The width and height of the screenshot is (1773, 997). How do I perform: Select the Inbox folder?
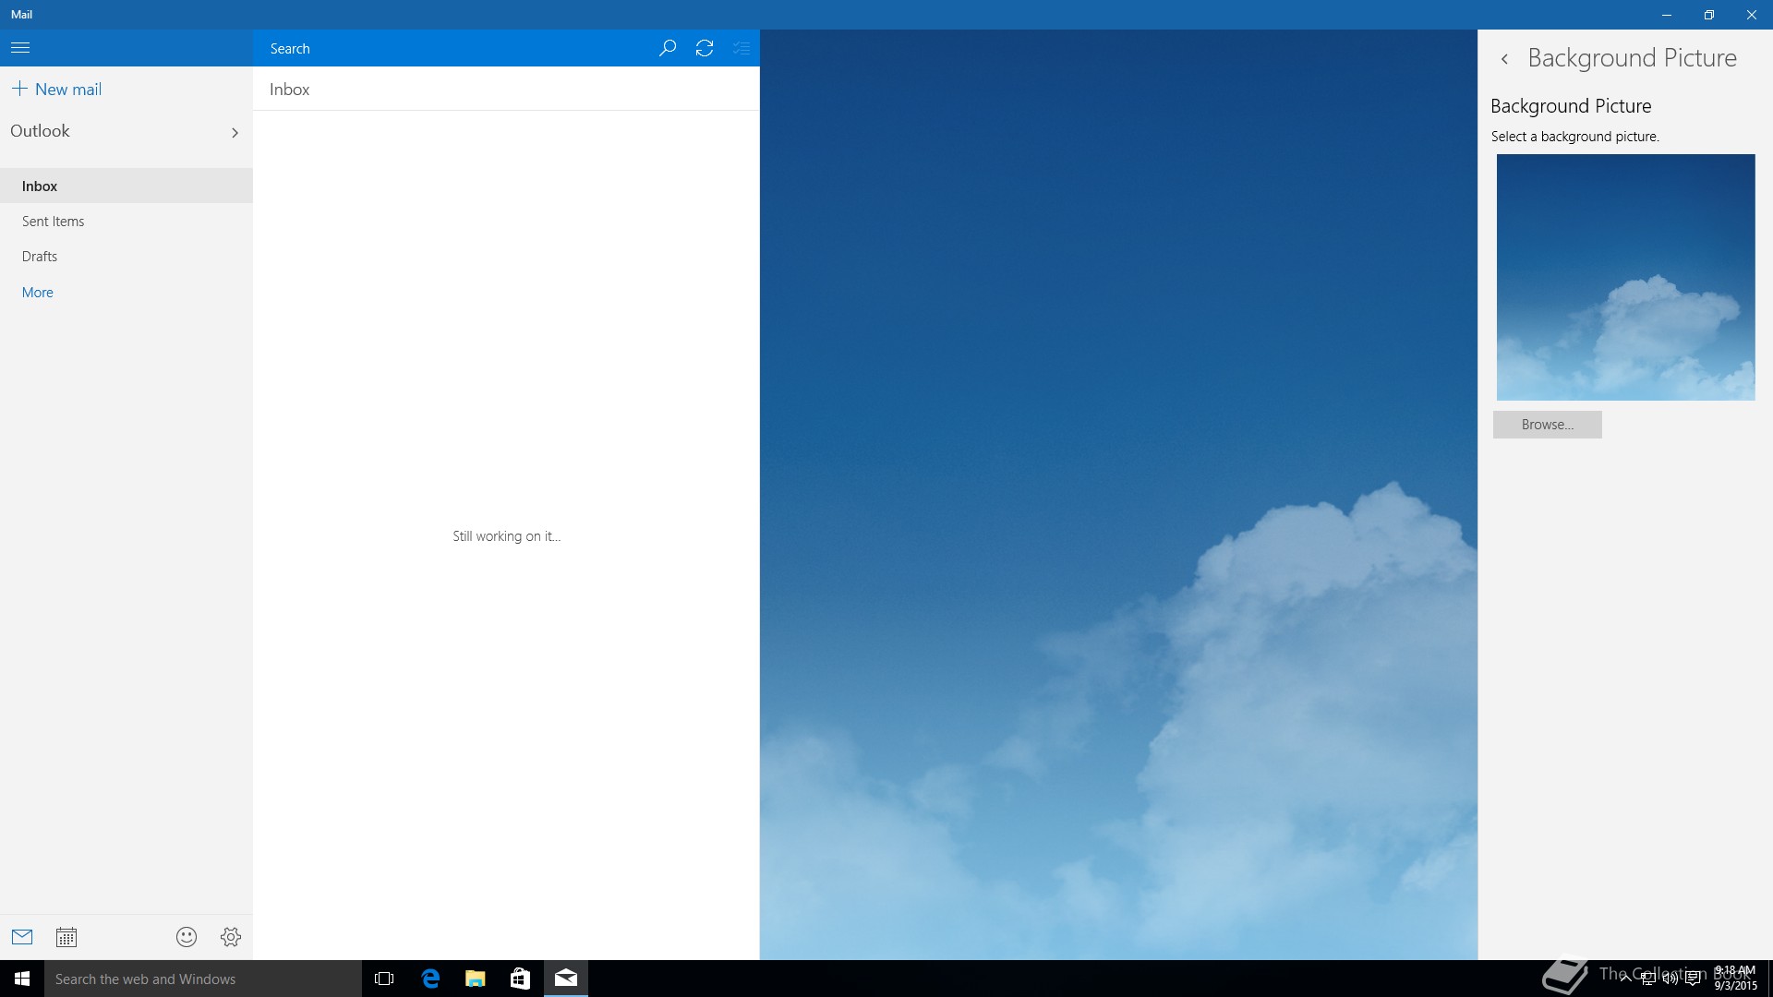pos(40,186)
